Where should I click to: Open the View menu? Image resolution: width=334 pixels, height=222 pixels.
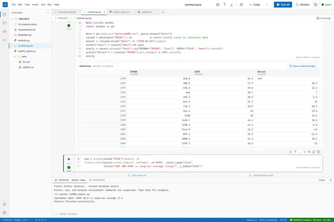[27, 5]
